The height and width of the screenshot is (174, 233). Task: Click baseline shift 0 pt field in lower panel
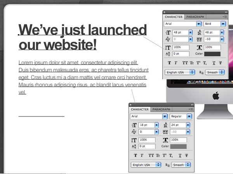(147, 146)
